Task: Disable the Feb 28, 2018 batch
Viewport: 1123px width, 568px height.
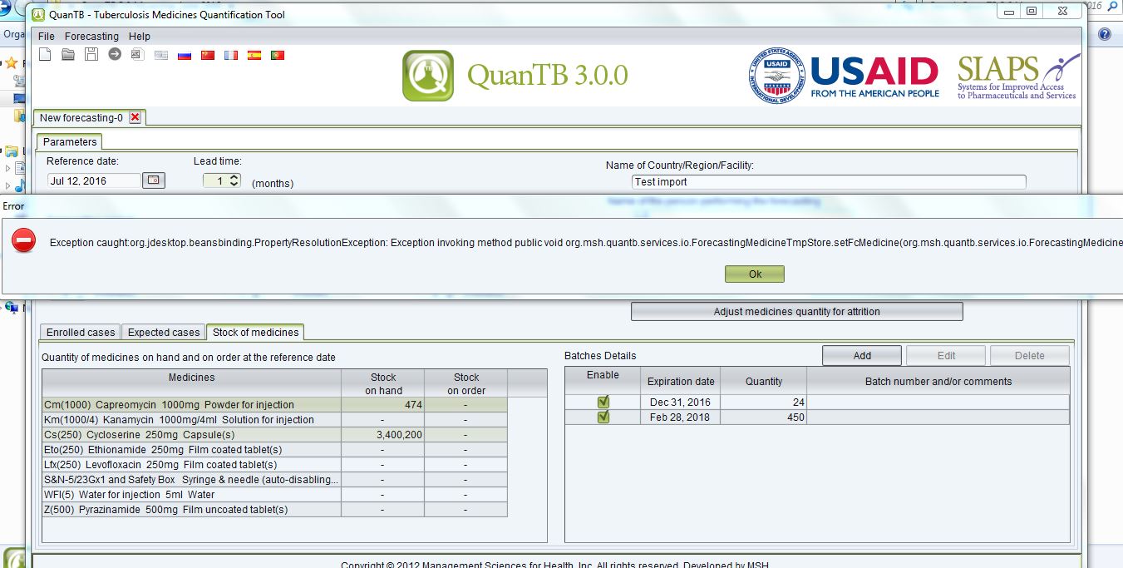Action: [x=603, y=417]
